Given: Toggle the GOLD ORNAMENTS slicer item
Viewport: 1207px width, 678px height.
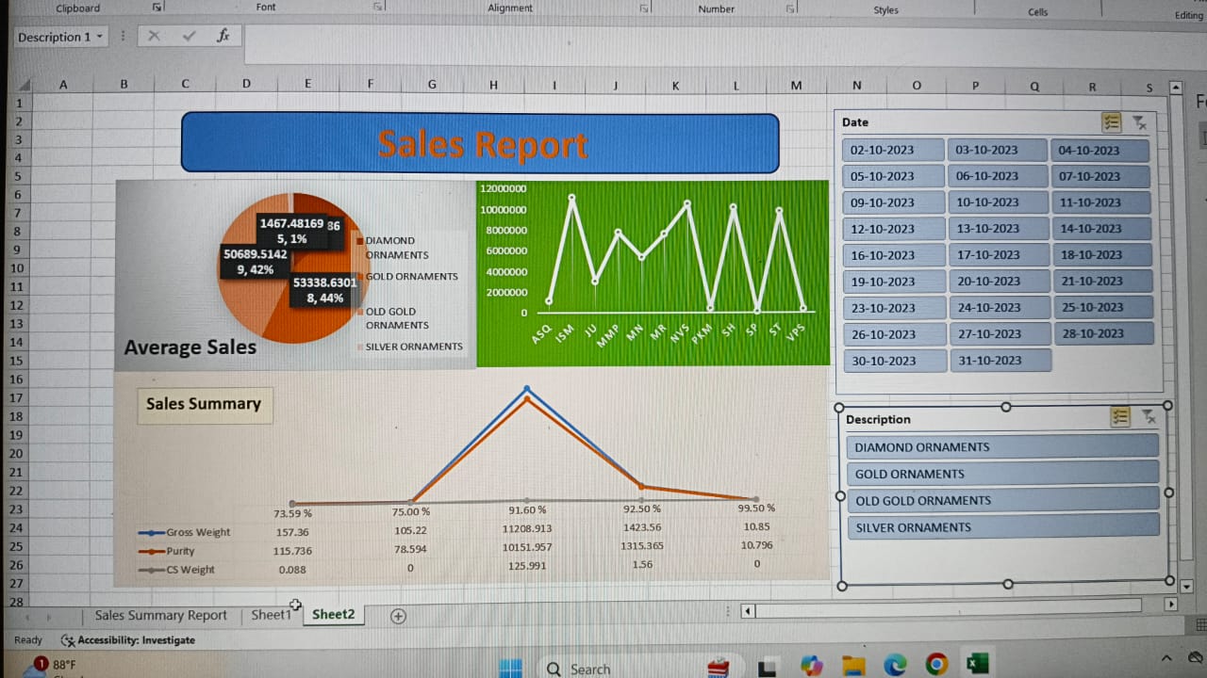Looking at the screenshot, I should point(1002,474).
